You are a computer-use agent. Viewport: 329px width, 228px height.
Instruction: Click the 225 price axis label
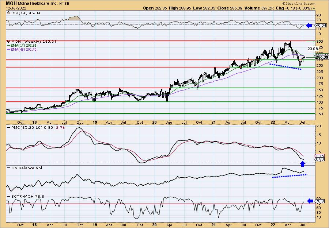[319, 72]
